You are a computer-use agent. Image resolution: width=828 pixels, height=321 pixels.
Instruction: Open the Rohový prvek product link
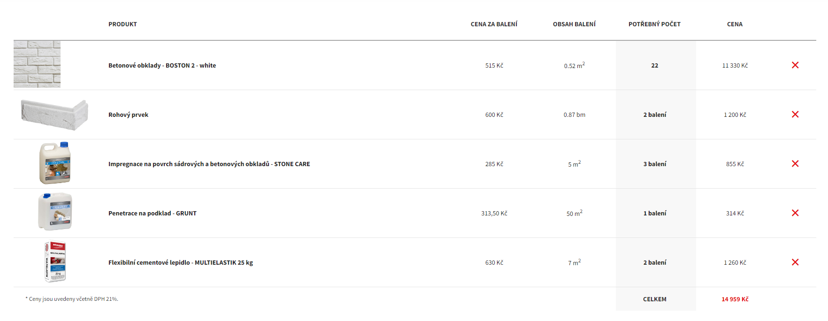128,115
